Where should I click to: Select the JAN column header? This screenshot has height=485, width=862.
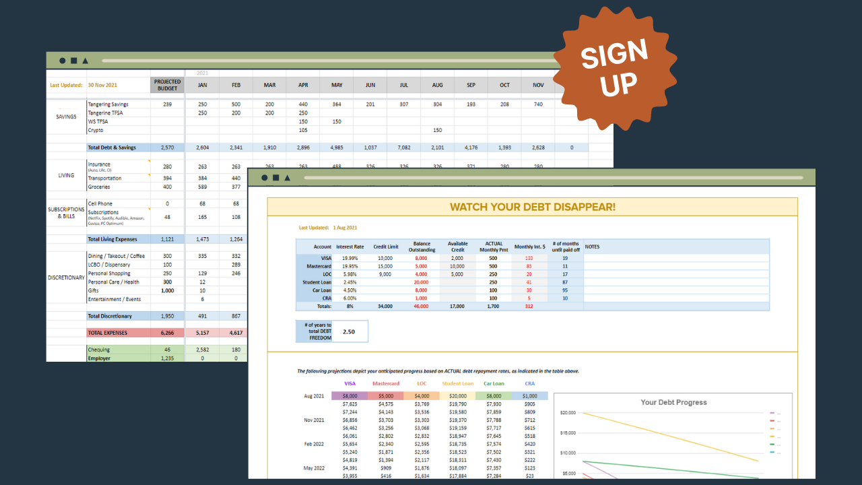[x=202, y=85]
